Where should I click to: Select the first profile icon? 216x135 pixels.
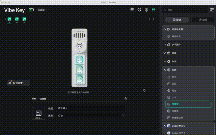click(x=9, y=19)
